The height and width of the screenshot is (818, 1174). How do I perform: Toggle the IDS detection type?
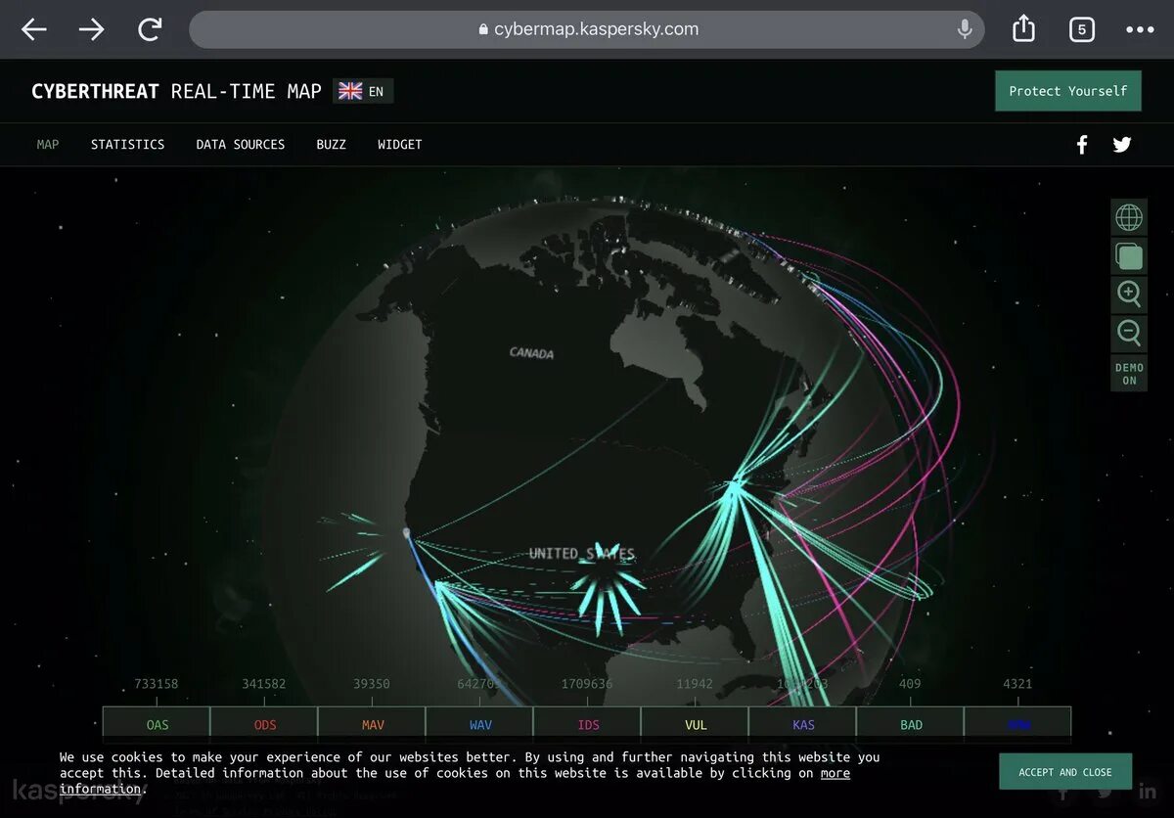[587, 725]
